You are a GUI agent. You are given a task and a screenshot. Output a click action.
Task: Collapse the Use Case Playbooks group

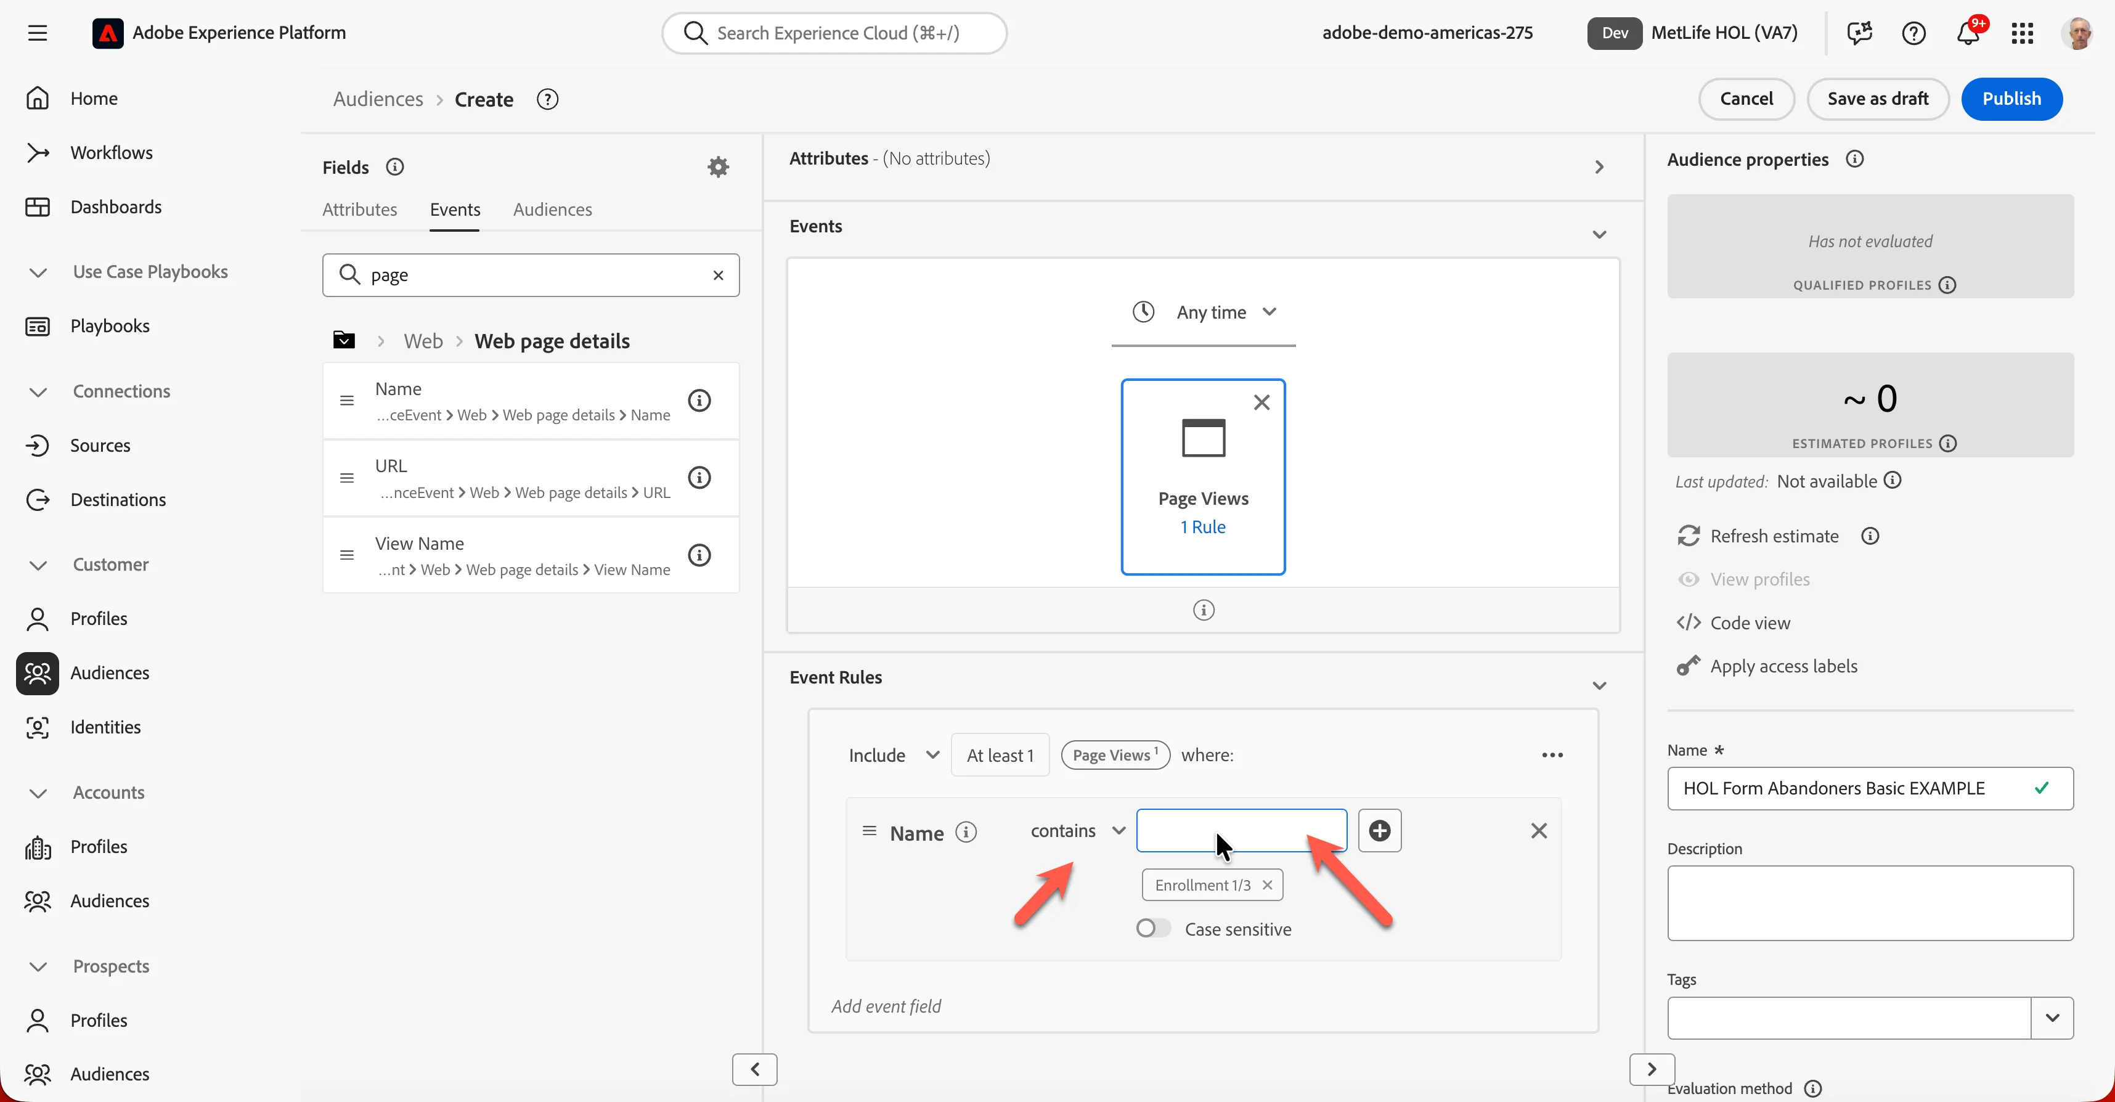click(38, 272)
